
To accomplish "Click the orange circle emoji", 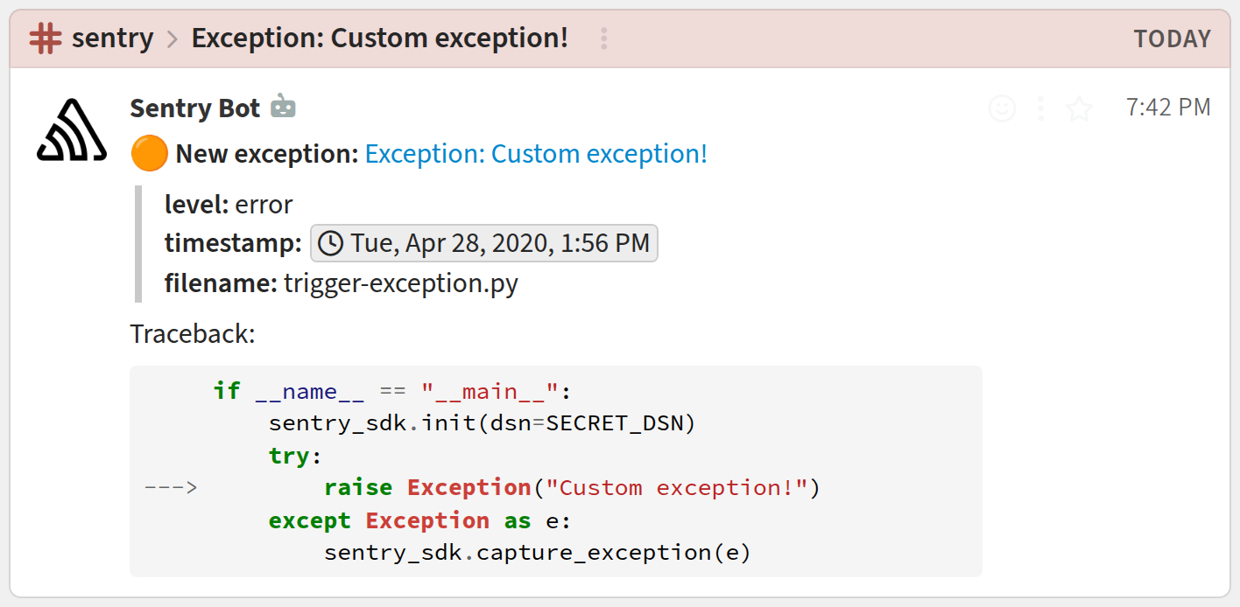I will (x=149, y=154).
